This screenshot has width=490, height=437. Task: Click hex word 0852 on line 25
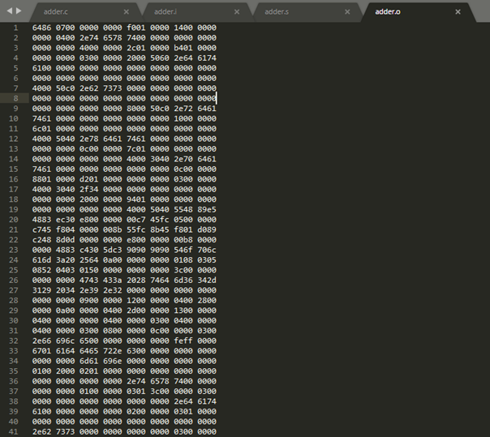click(41, 270)
